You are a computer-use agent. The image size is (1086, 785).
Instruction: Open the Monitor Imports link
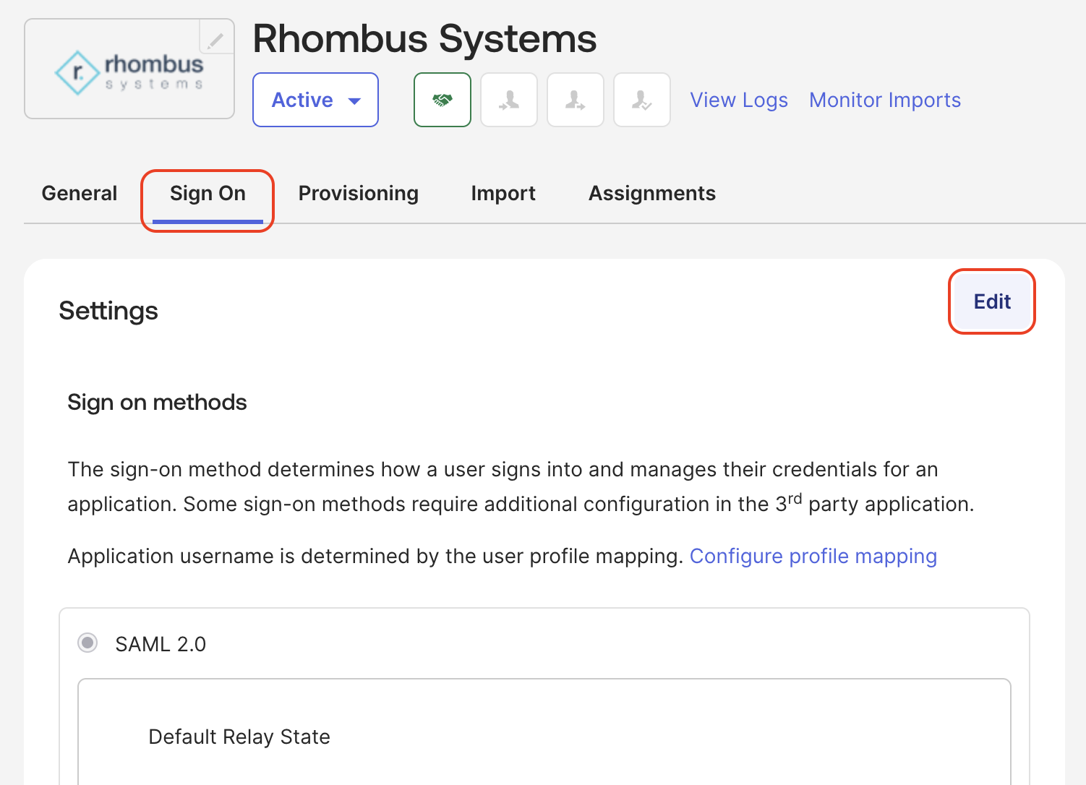pyautogui.click(x=885, y=100)
